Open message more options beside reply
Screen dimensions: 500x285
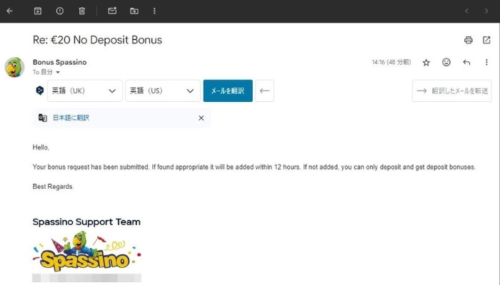[486, 63]
